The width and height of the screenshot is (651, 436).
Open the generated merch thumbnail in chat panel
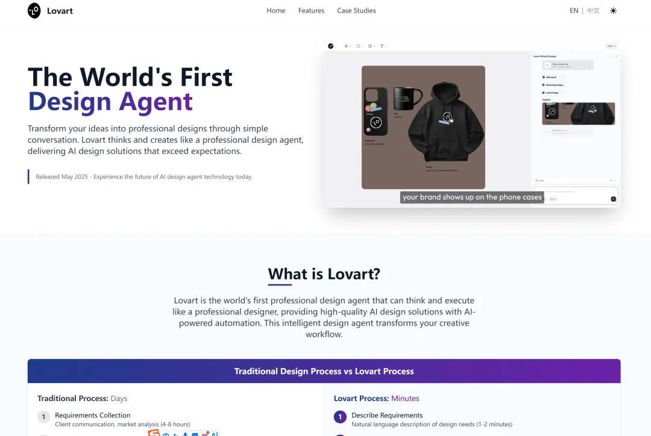coord(578,114)
